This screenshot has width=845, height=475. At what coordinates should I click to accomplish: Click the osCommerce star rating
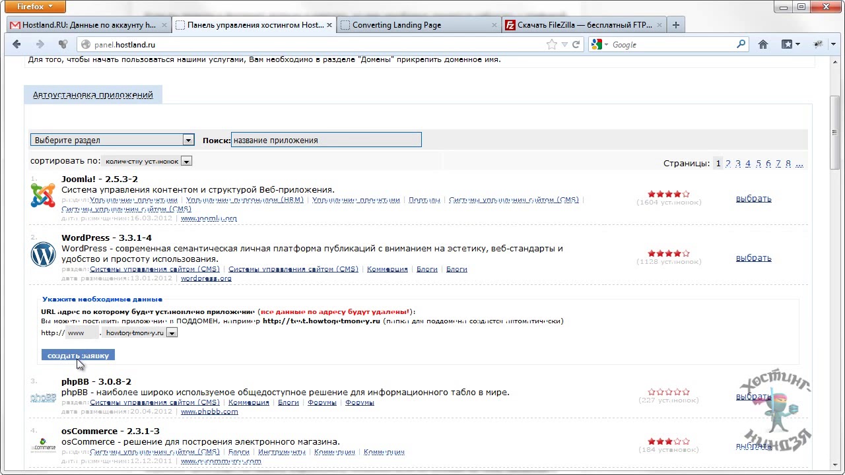click(668, 441)
